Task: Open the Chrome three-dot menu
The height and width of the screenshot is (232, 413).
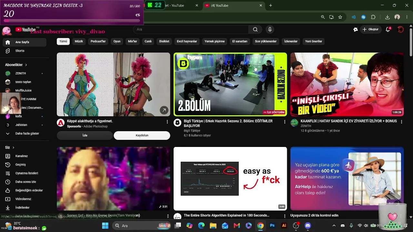Action: click(407, 17)
